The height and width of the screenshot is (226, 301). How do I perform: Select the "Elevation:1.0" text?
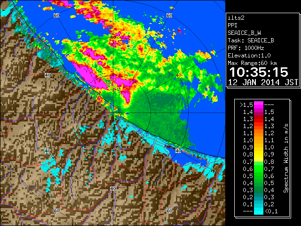pos(249,56)
